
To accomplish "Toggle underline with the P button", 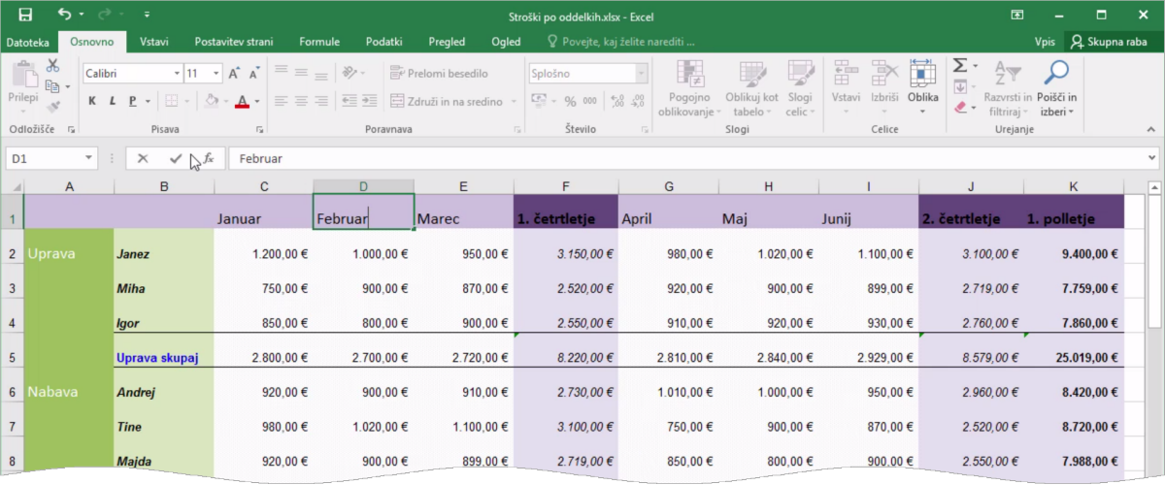I will point(133,101).
